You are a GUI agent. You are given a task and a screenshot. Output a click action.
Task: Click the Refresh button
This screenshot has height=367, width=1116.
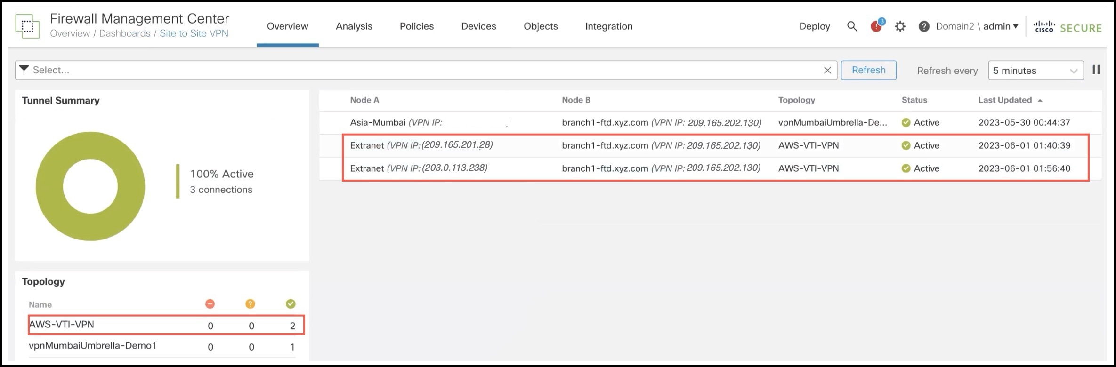pyautogui.click(x=868, y=70)
